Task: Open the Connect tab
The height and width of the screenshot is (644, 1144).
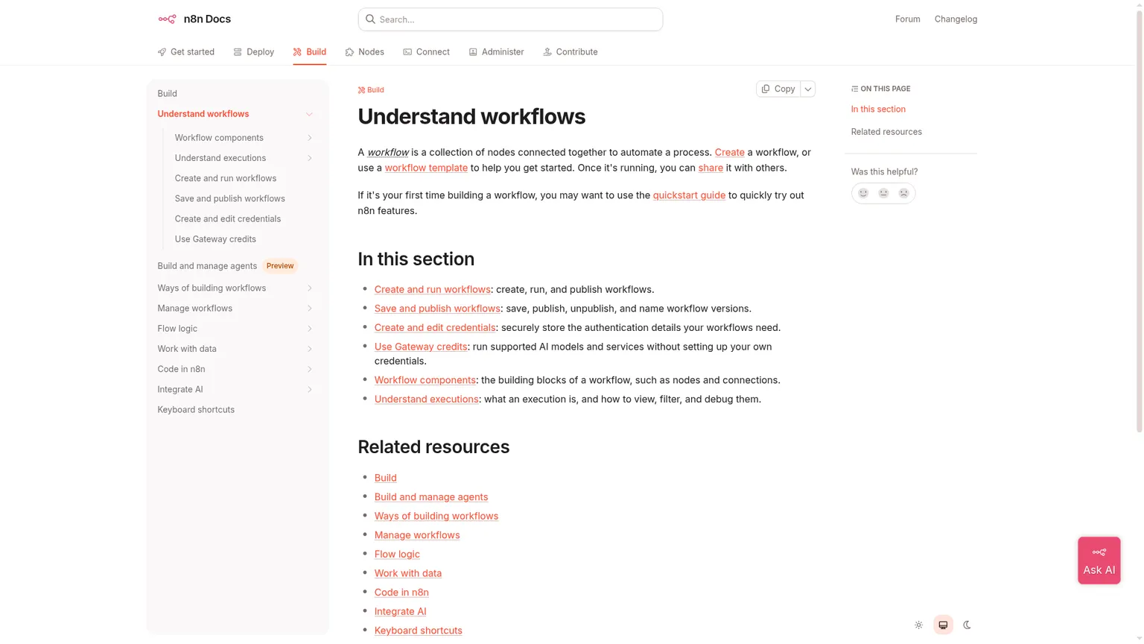Action: [x=427, y=52]
